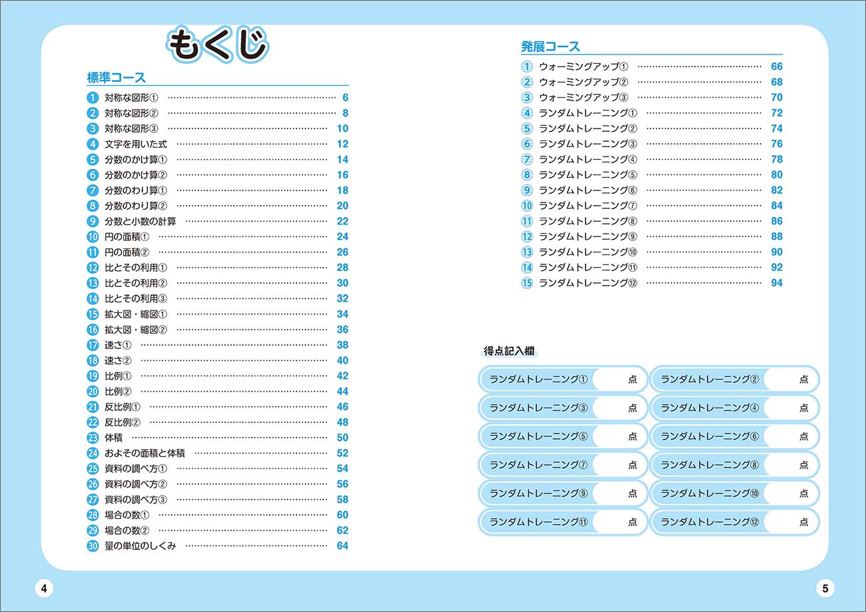Viewport: 866px width, 612px height.
Task: Click number 6 circle beside 分数のかけ算②
Action: [x=93, y=174]
